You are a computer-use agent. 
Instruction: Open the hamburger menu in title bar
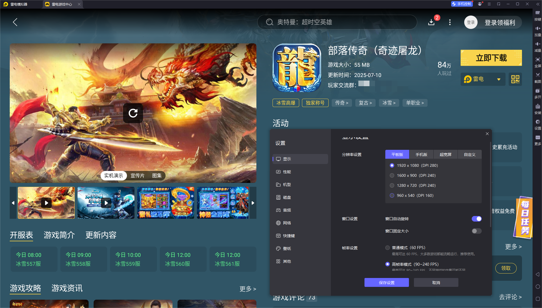tap(489, 4)
